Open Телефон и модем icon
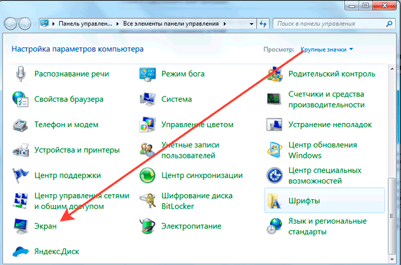This screenshot has height=265, width=401. 21,125
